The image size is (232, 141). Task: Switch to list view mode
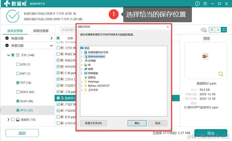tap(218, 30)
